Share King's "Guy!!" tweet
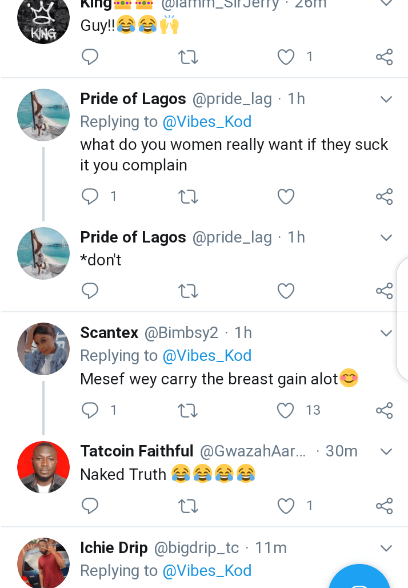Viewport: 408px width, 588px height. [x=384, y=57]
